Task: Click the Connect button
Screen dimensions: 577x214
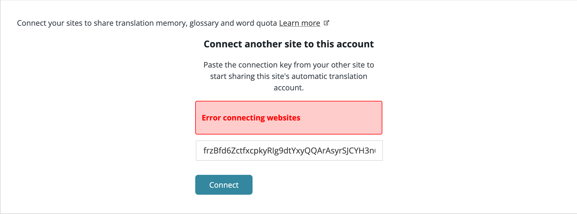Action: click(x=224, y=185)
